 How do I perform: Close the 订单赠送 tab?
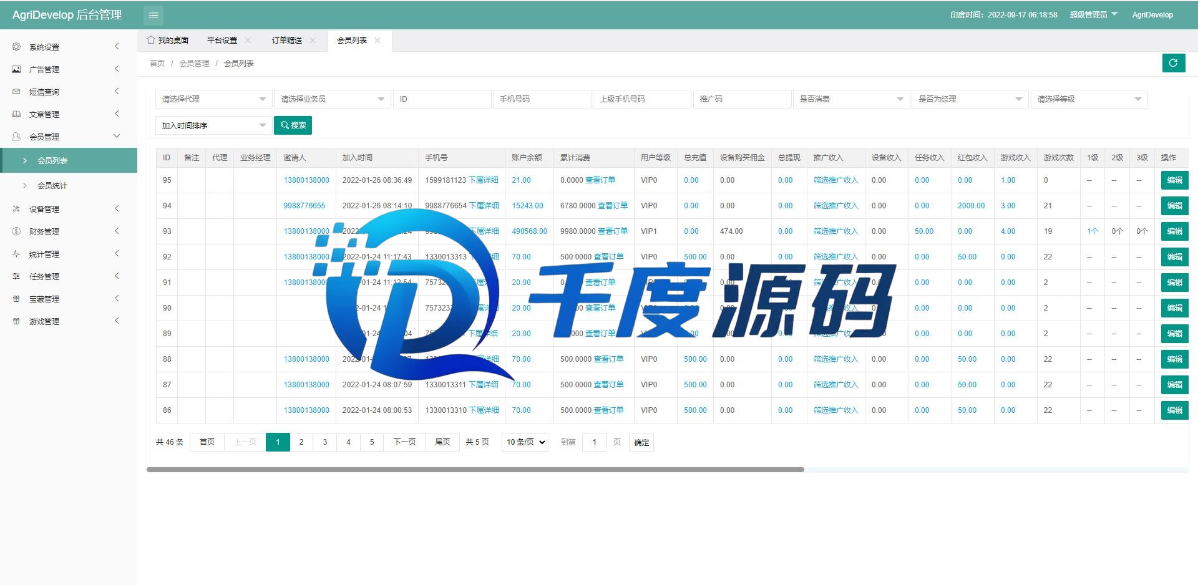[x=313, y=40]
